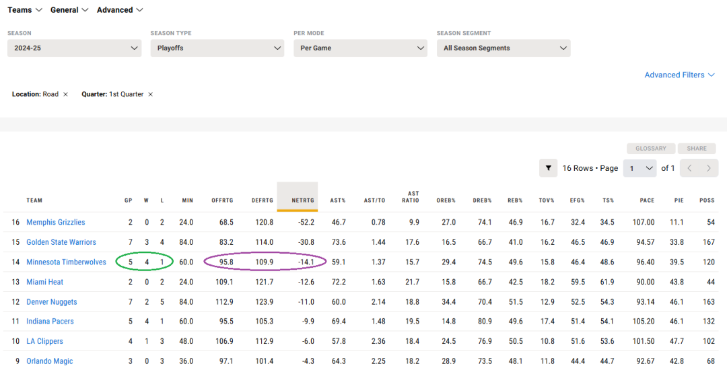This screenshot has width=727, height=370.
Task: Open the General menu
Action: tap(69, 9)
